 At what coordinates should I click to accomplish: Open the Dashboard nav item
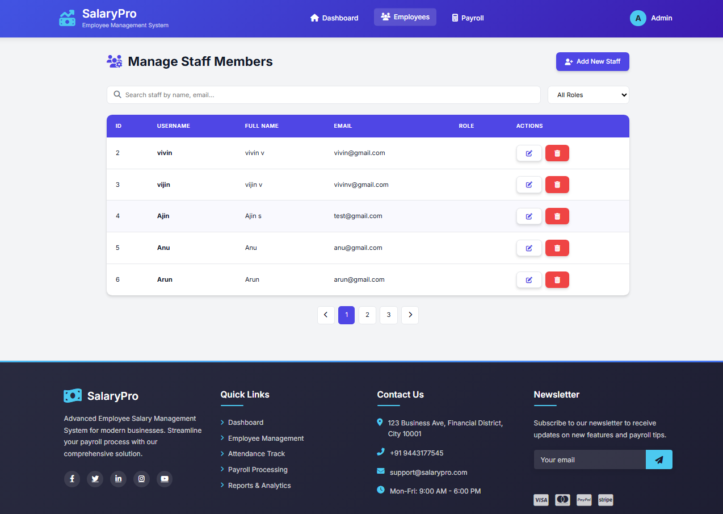(x=334, y=18)
